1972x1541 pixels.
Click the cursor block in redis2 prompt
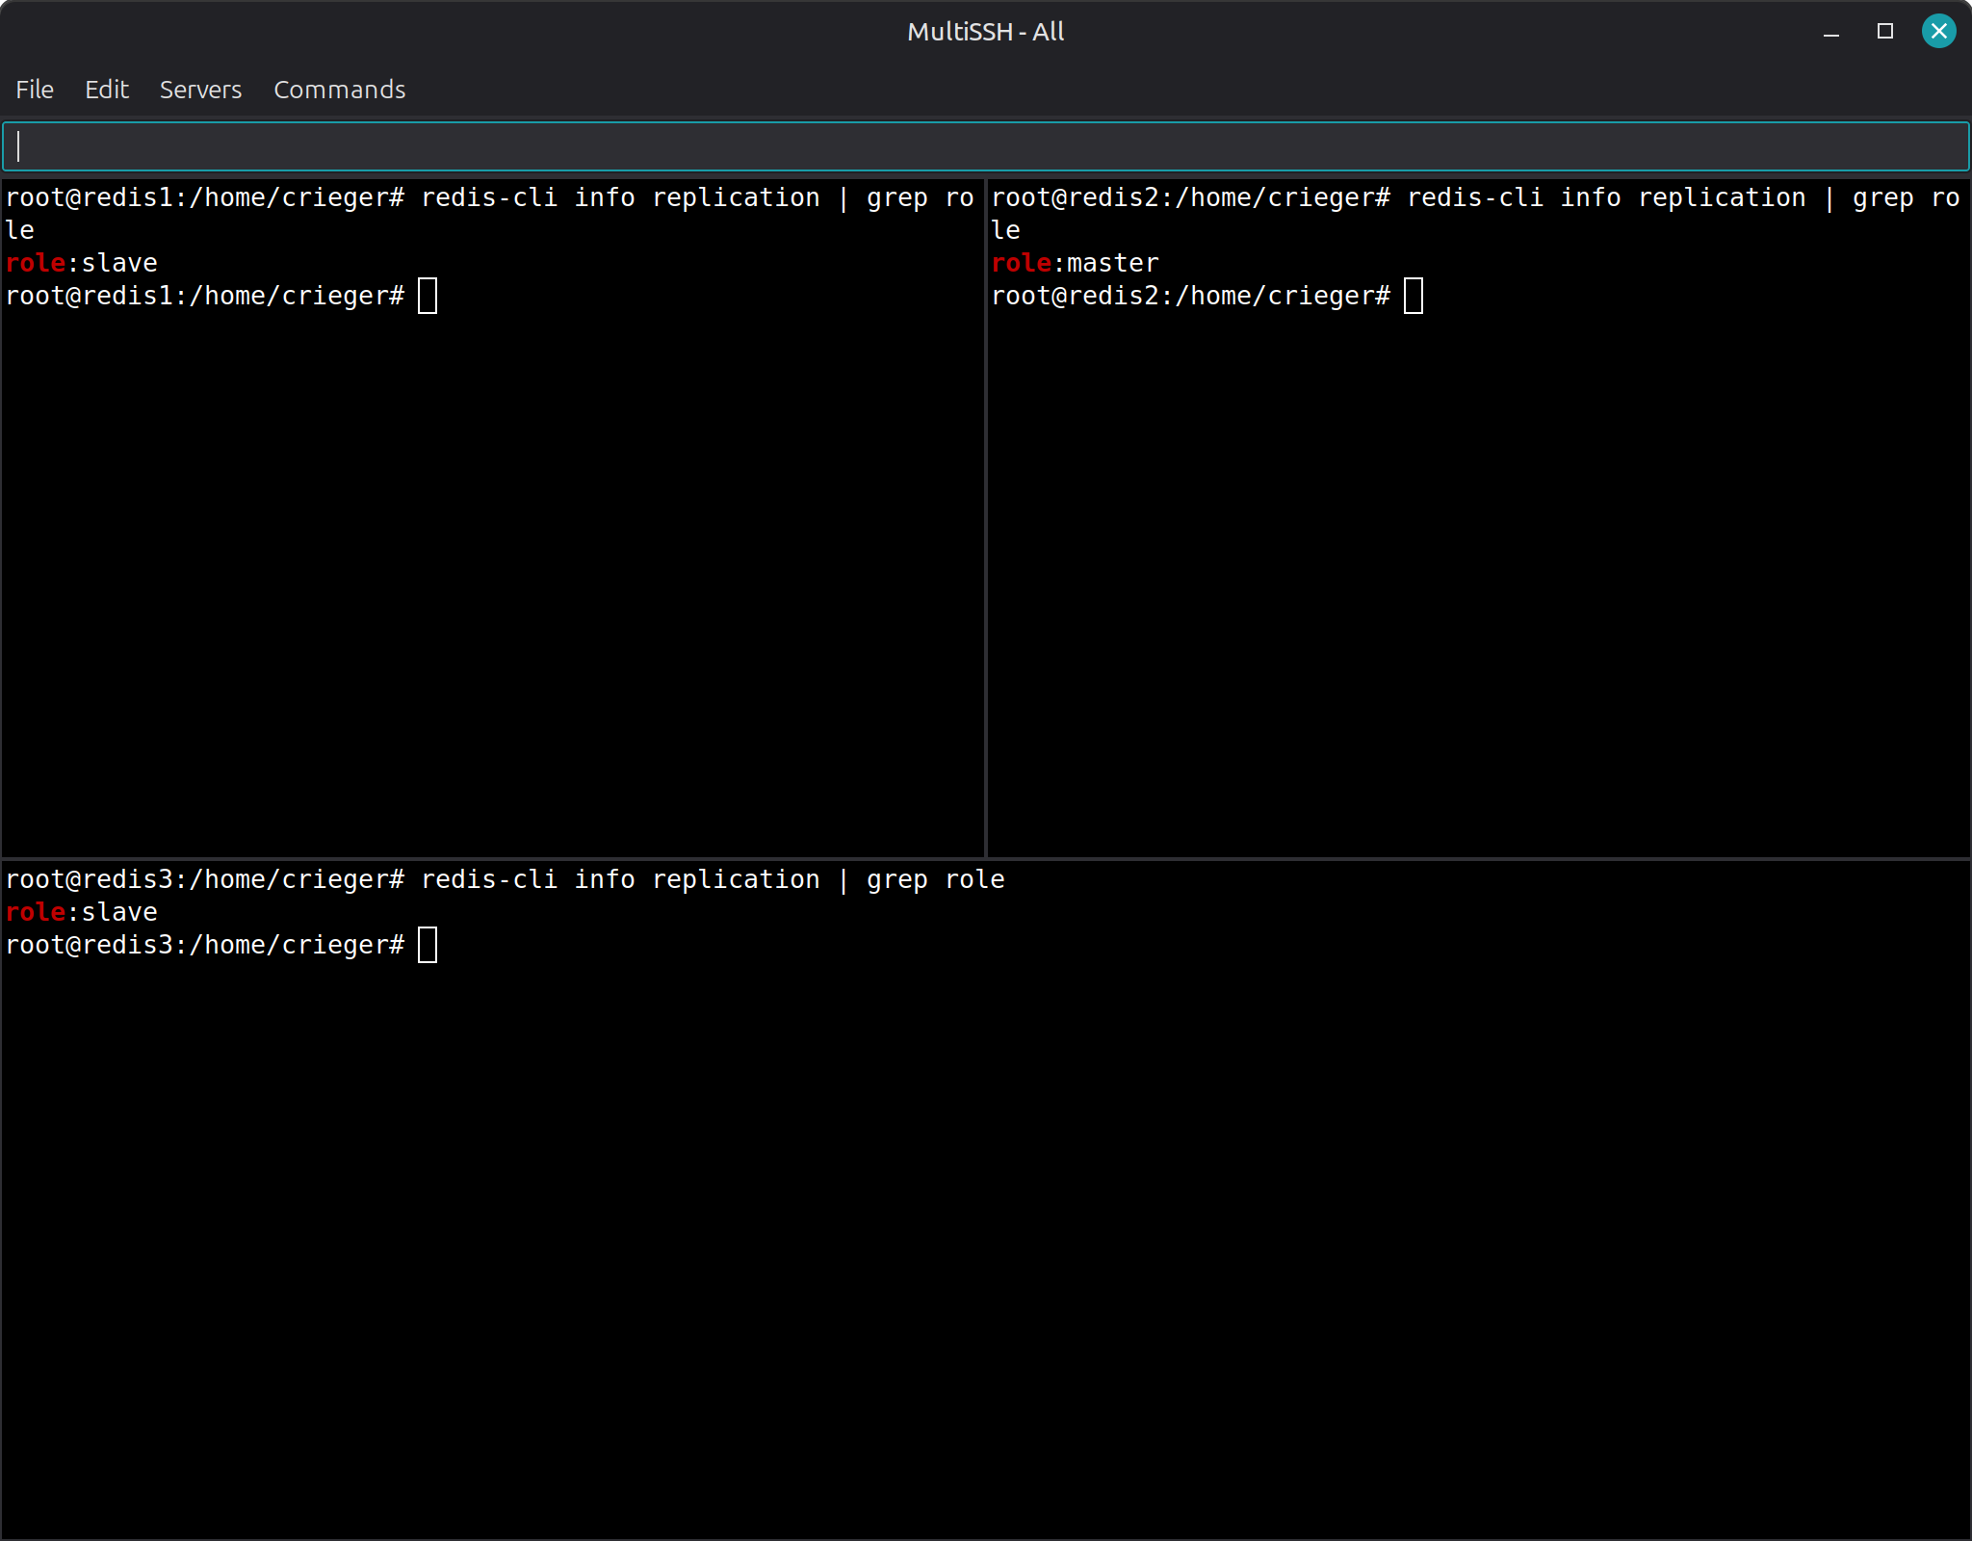click(x=1414, y=296)
